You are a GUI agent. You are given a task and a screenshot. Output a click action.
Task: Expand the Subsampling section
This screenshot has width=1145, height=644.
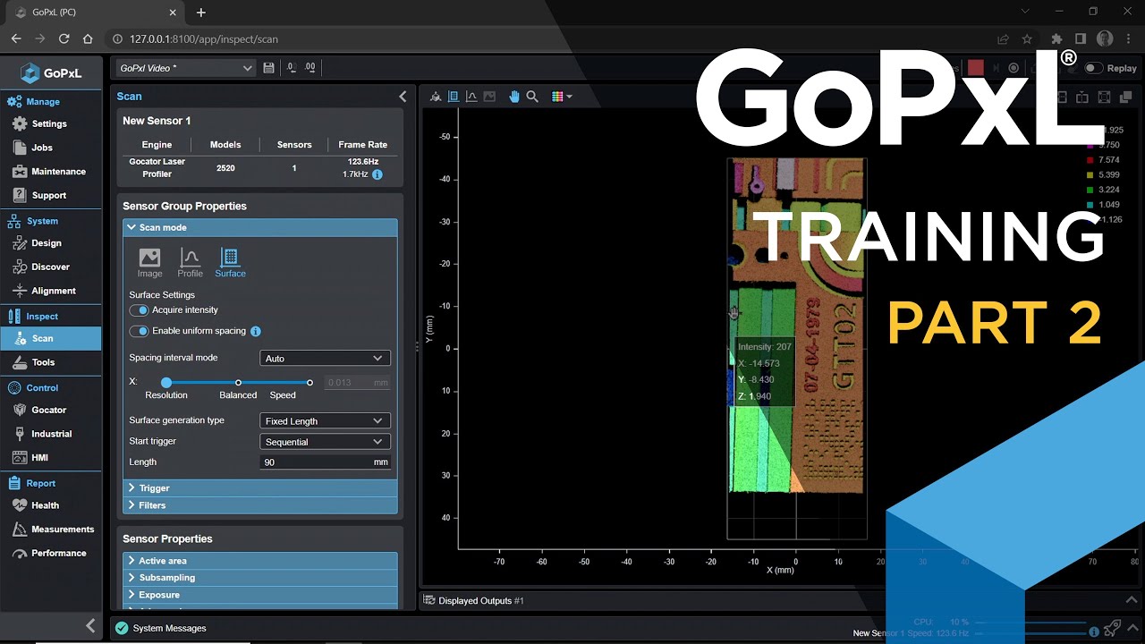(x=259, y=578)
